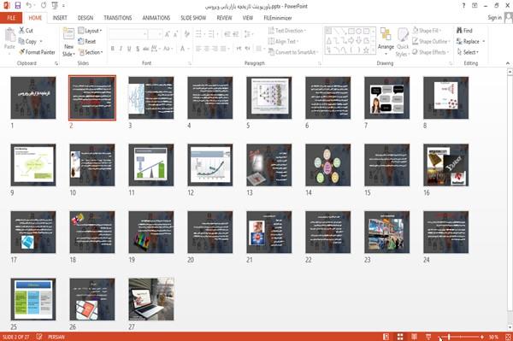
Task: Click the font color A button
Action: [182, 49]
